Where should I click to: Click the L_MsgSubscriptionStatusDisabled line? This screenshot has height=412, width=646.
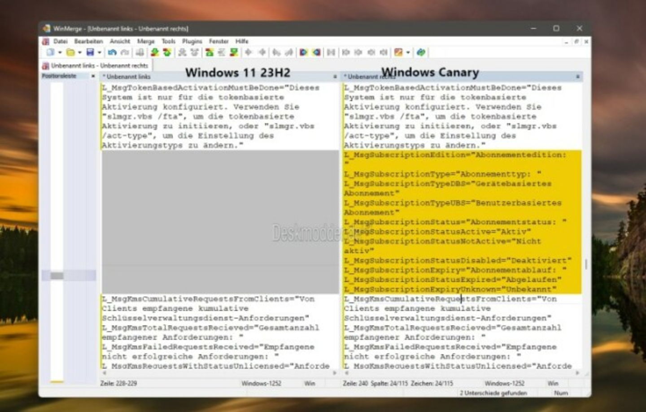coord(458,260)
